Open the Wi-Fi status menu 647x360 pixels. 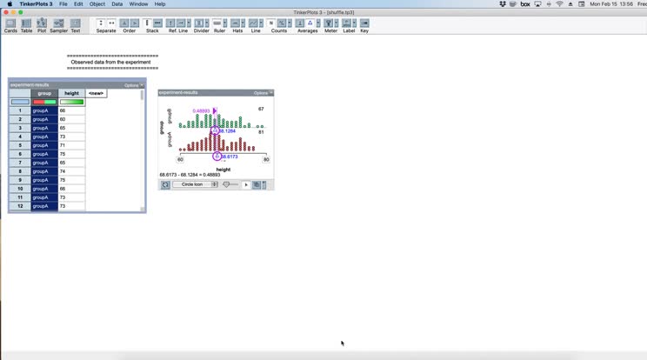(x=559, y=4)
